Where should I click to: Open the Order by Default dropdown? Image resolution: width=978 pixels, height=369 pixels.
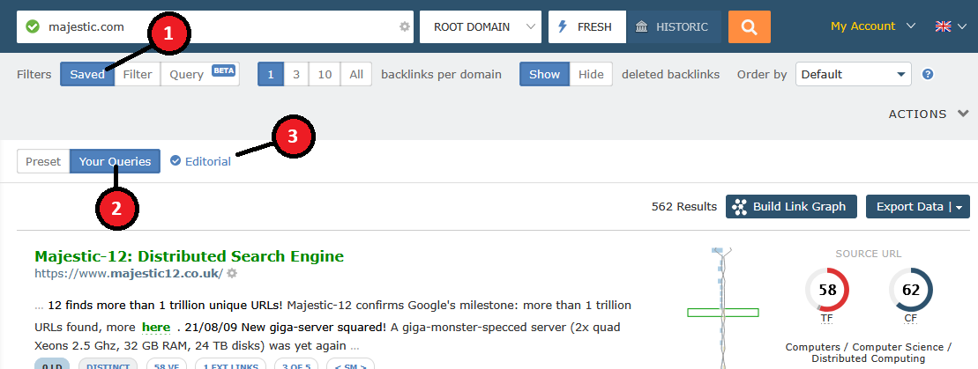[x=853, y=75]
